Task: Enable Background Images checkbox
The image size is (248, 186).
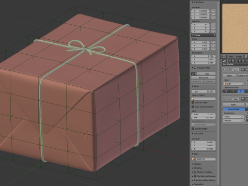Action: (195, 176)
